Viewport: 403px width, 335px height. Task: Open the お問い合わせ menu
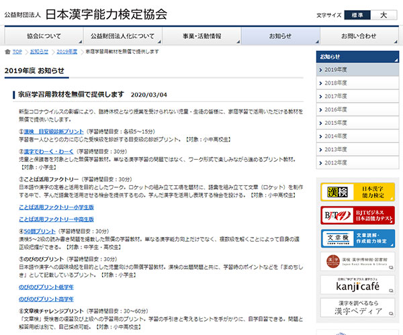(359, 36)
